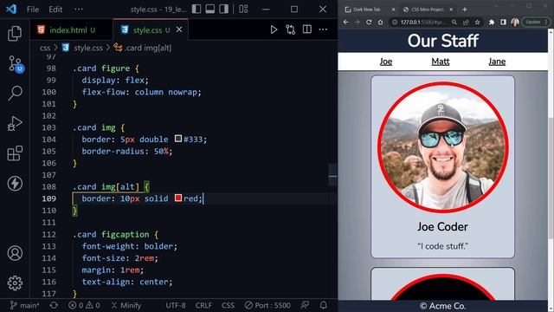The image size is (554, 312).
Task: Change the CRLF end of line sequence
Action: pyautogui.click(x=203, y=305)
